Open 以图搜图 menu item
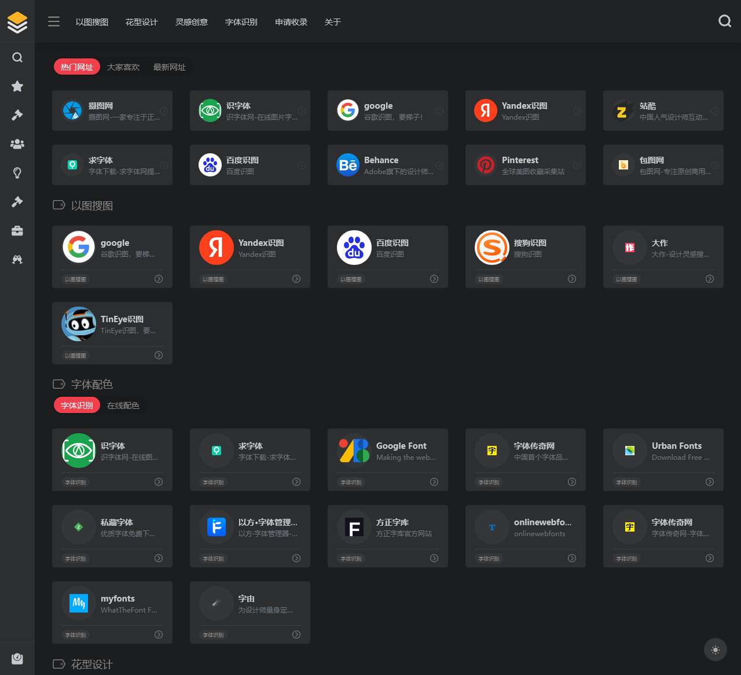 point(92,22)
